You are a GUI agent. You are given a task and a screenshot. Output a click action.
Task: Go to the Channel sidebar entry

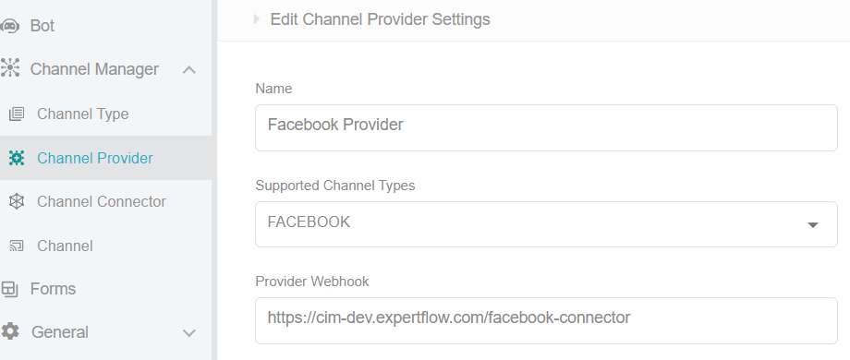pos(65,246)
